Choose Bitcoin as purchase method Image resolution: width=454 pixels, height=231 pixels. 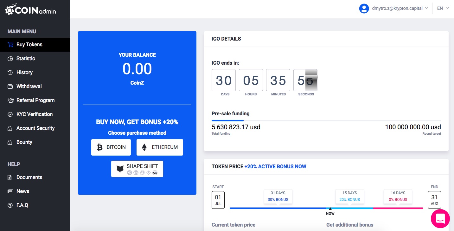click(x=111, y=147)
